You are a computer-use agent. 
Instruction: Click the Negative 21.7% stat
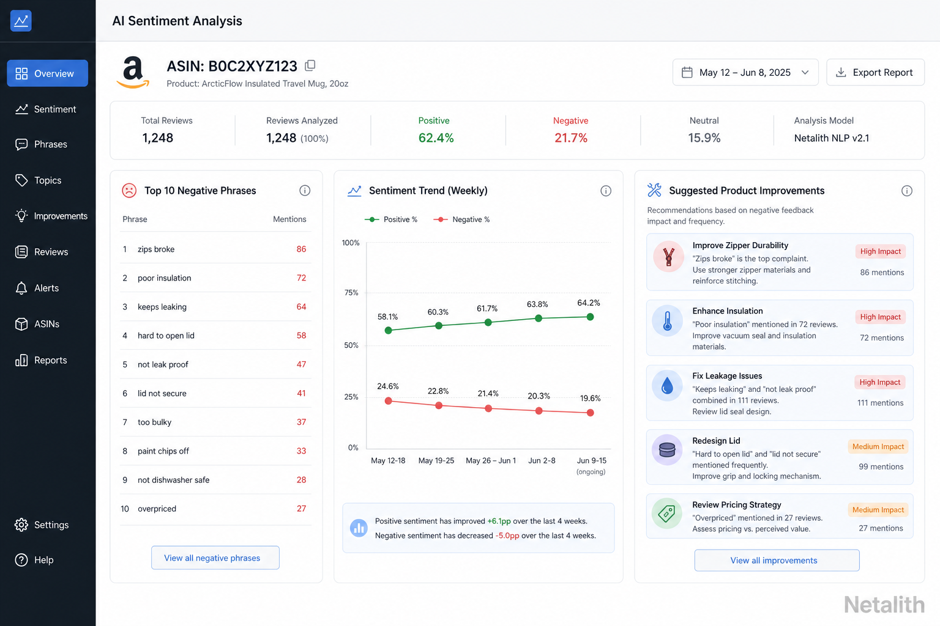570,130
